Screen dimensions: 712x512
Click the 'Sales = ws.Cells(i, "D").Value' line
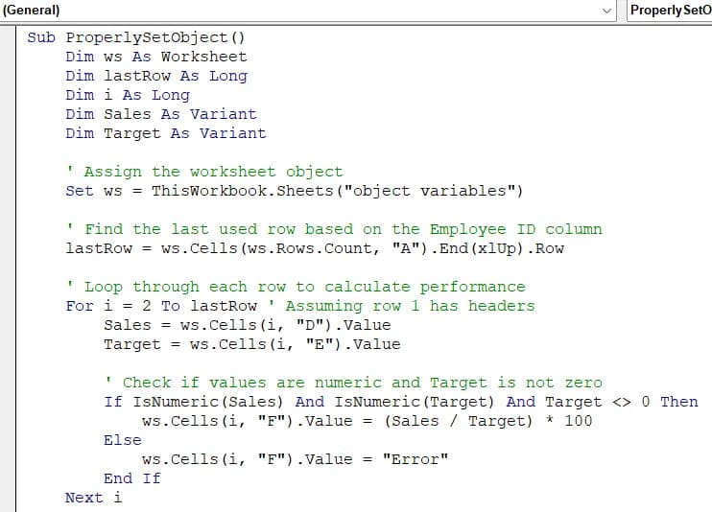click(x=247, y=325)
